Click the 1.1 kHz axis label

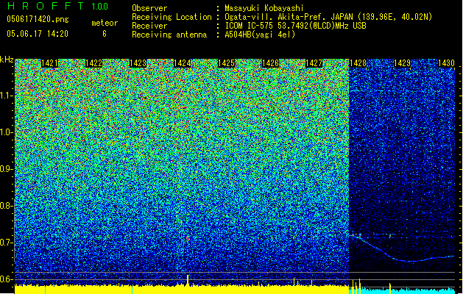click(x=7, y=96)
